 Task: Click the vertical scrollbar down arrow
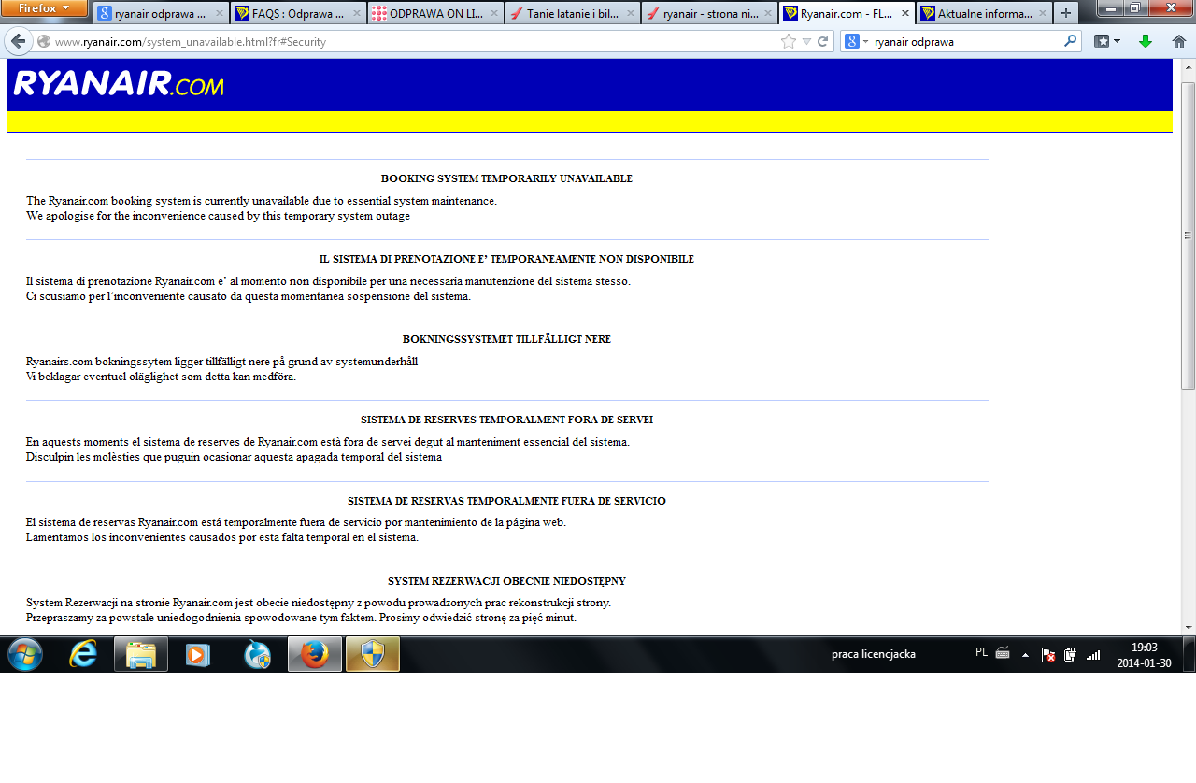click(1189, 628)
